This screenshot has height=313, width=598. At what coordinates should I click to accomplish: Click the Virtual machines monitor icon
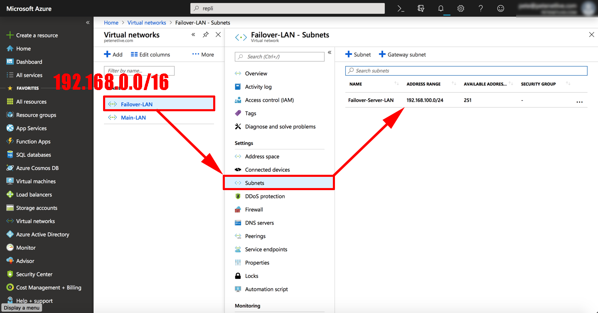(10, 181)
